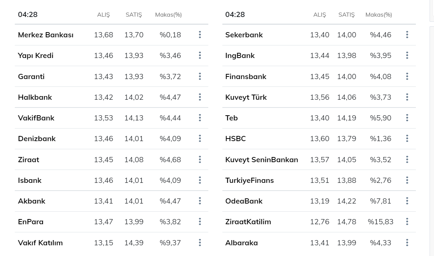Open the three-dot menu for Yapı Kredi
The image size is (434, 256).
[200, 55]
